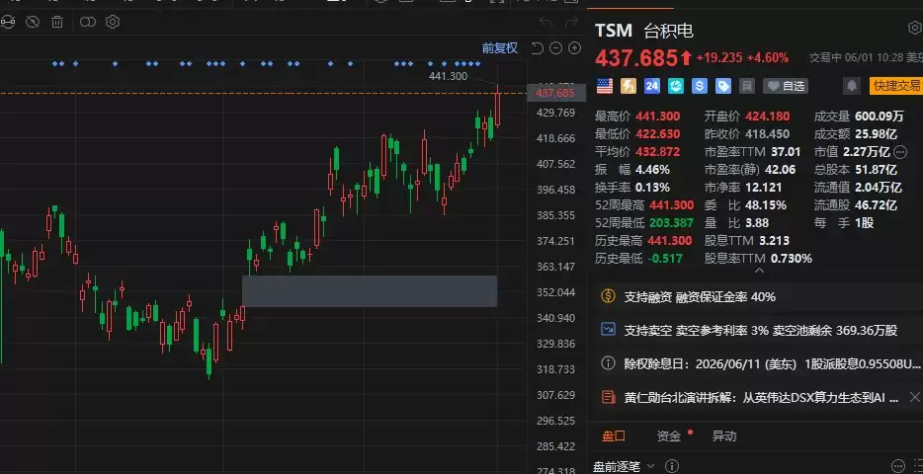Click the US flag market icon
The image size is (923, 474).
point(605,86)
